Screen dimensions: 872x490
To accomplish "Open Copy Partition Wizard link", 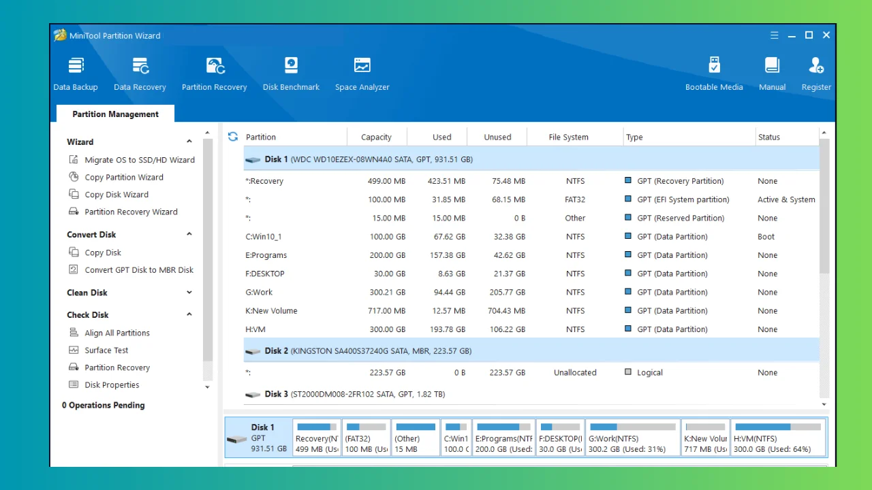I will click(x=124, y=177).
